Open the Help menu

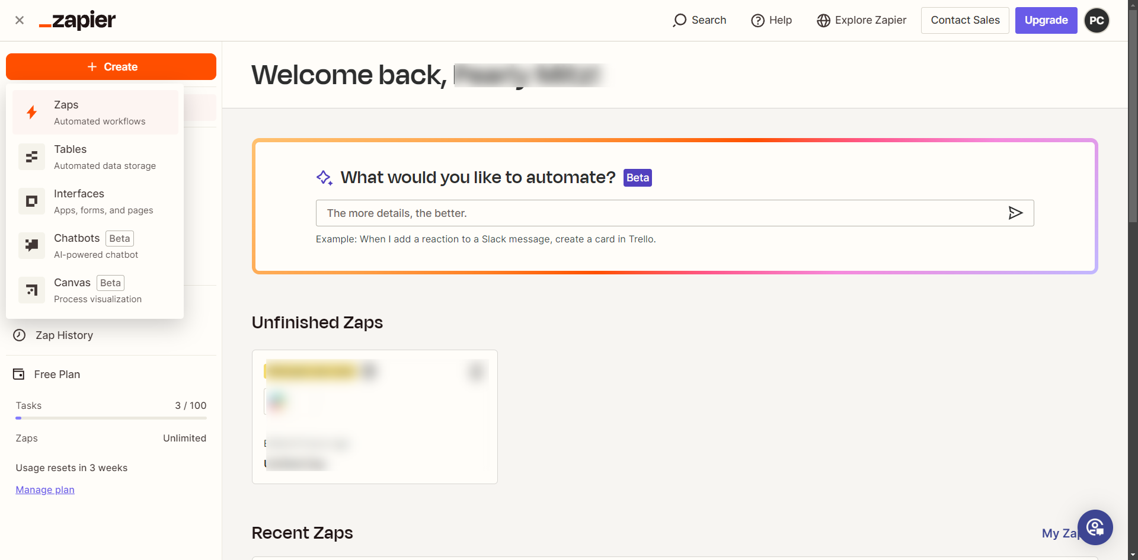tap(772, 20)
